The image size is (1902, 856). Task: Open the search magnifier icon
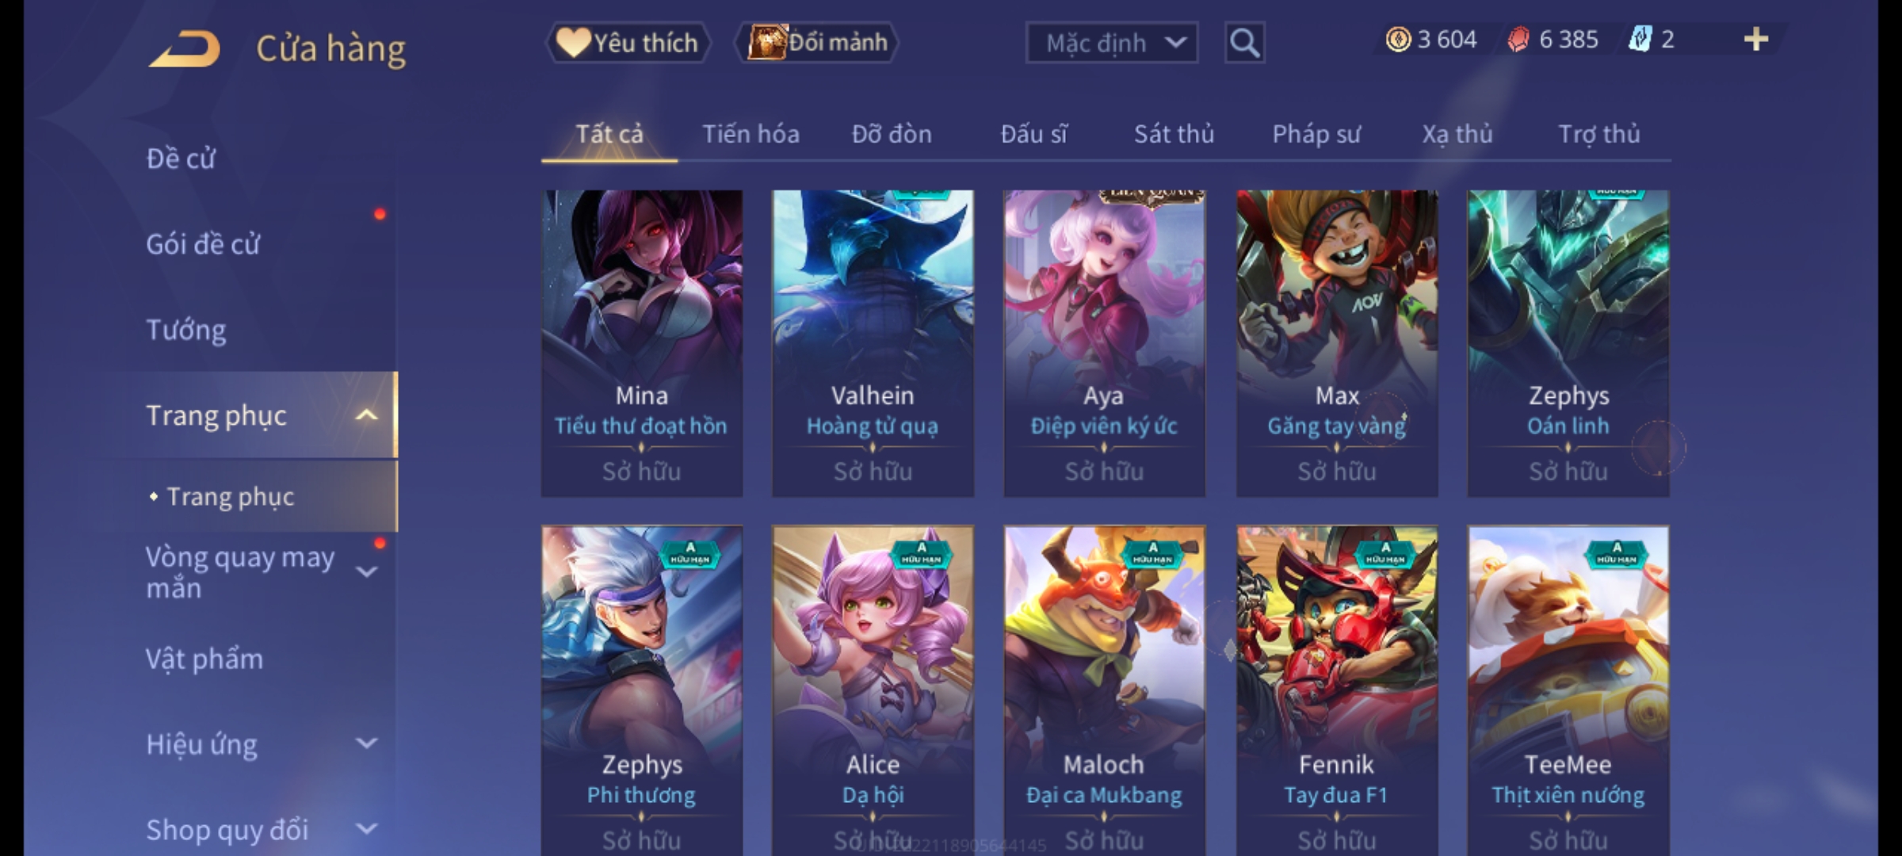click(x=1244, y=43)
